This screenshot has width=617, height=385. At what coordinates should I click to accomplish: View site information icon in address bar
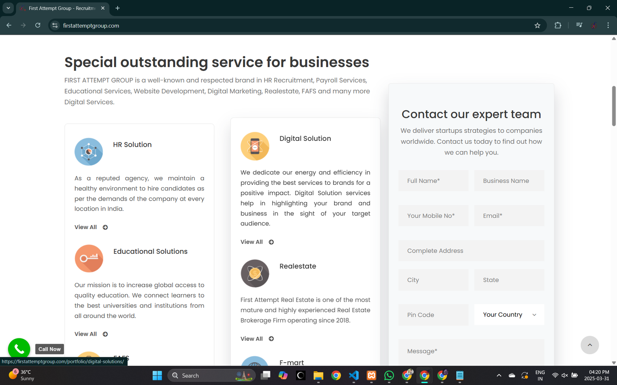click(55, 25)
